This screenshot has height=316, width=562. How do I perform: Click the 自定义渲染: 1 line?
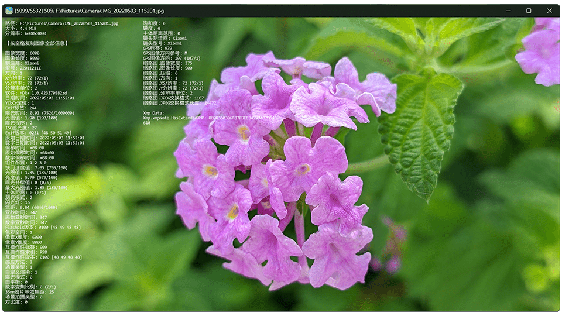pyautogui.click(x=21, y=272)
